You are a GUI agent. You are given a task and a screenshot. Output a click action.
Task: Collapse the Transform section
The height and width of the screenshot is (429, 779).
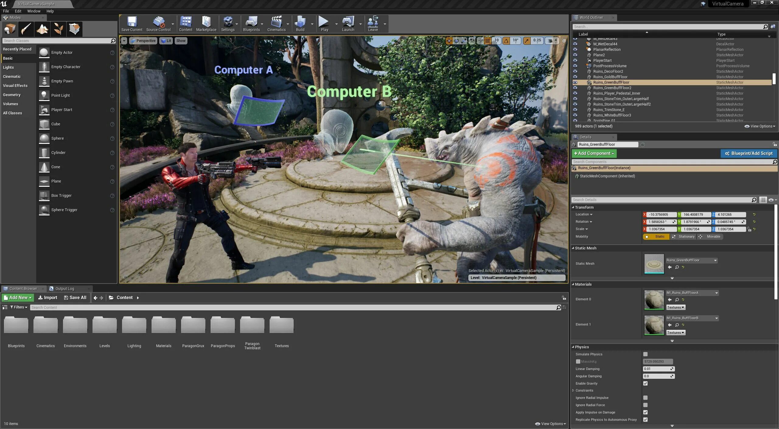pyautogui.click(x=573, y=207)
